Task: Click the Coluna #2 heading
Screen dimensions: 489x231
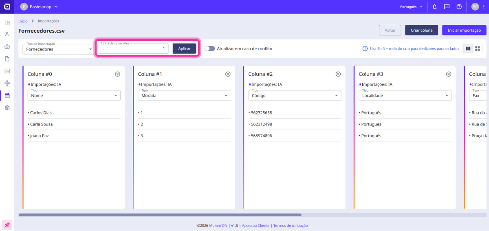Action: (x=260, y=74)
